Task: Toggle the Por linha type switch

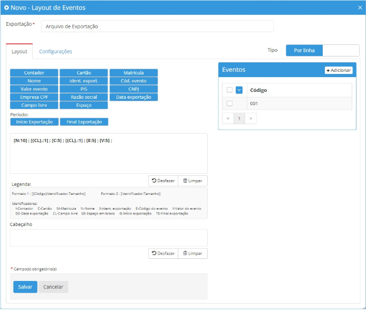Action: [x=321, y=50]
